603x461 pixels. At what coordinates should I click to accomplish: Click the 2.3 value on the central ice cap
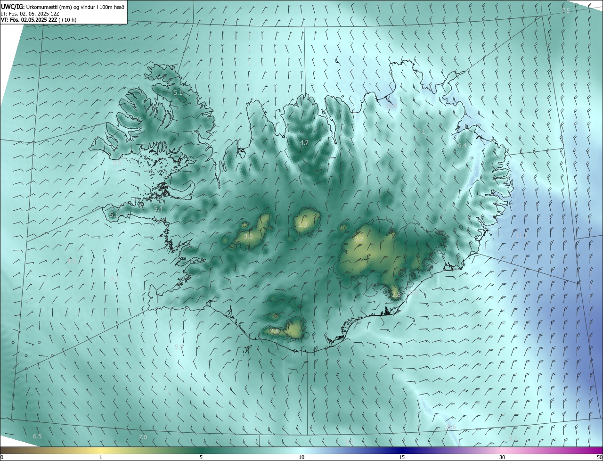[x=303, y=225]
